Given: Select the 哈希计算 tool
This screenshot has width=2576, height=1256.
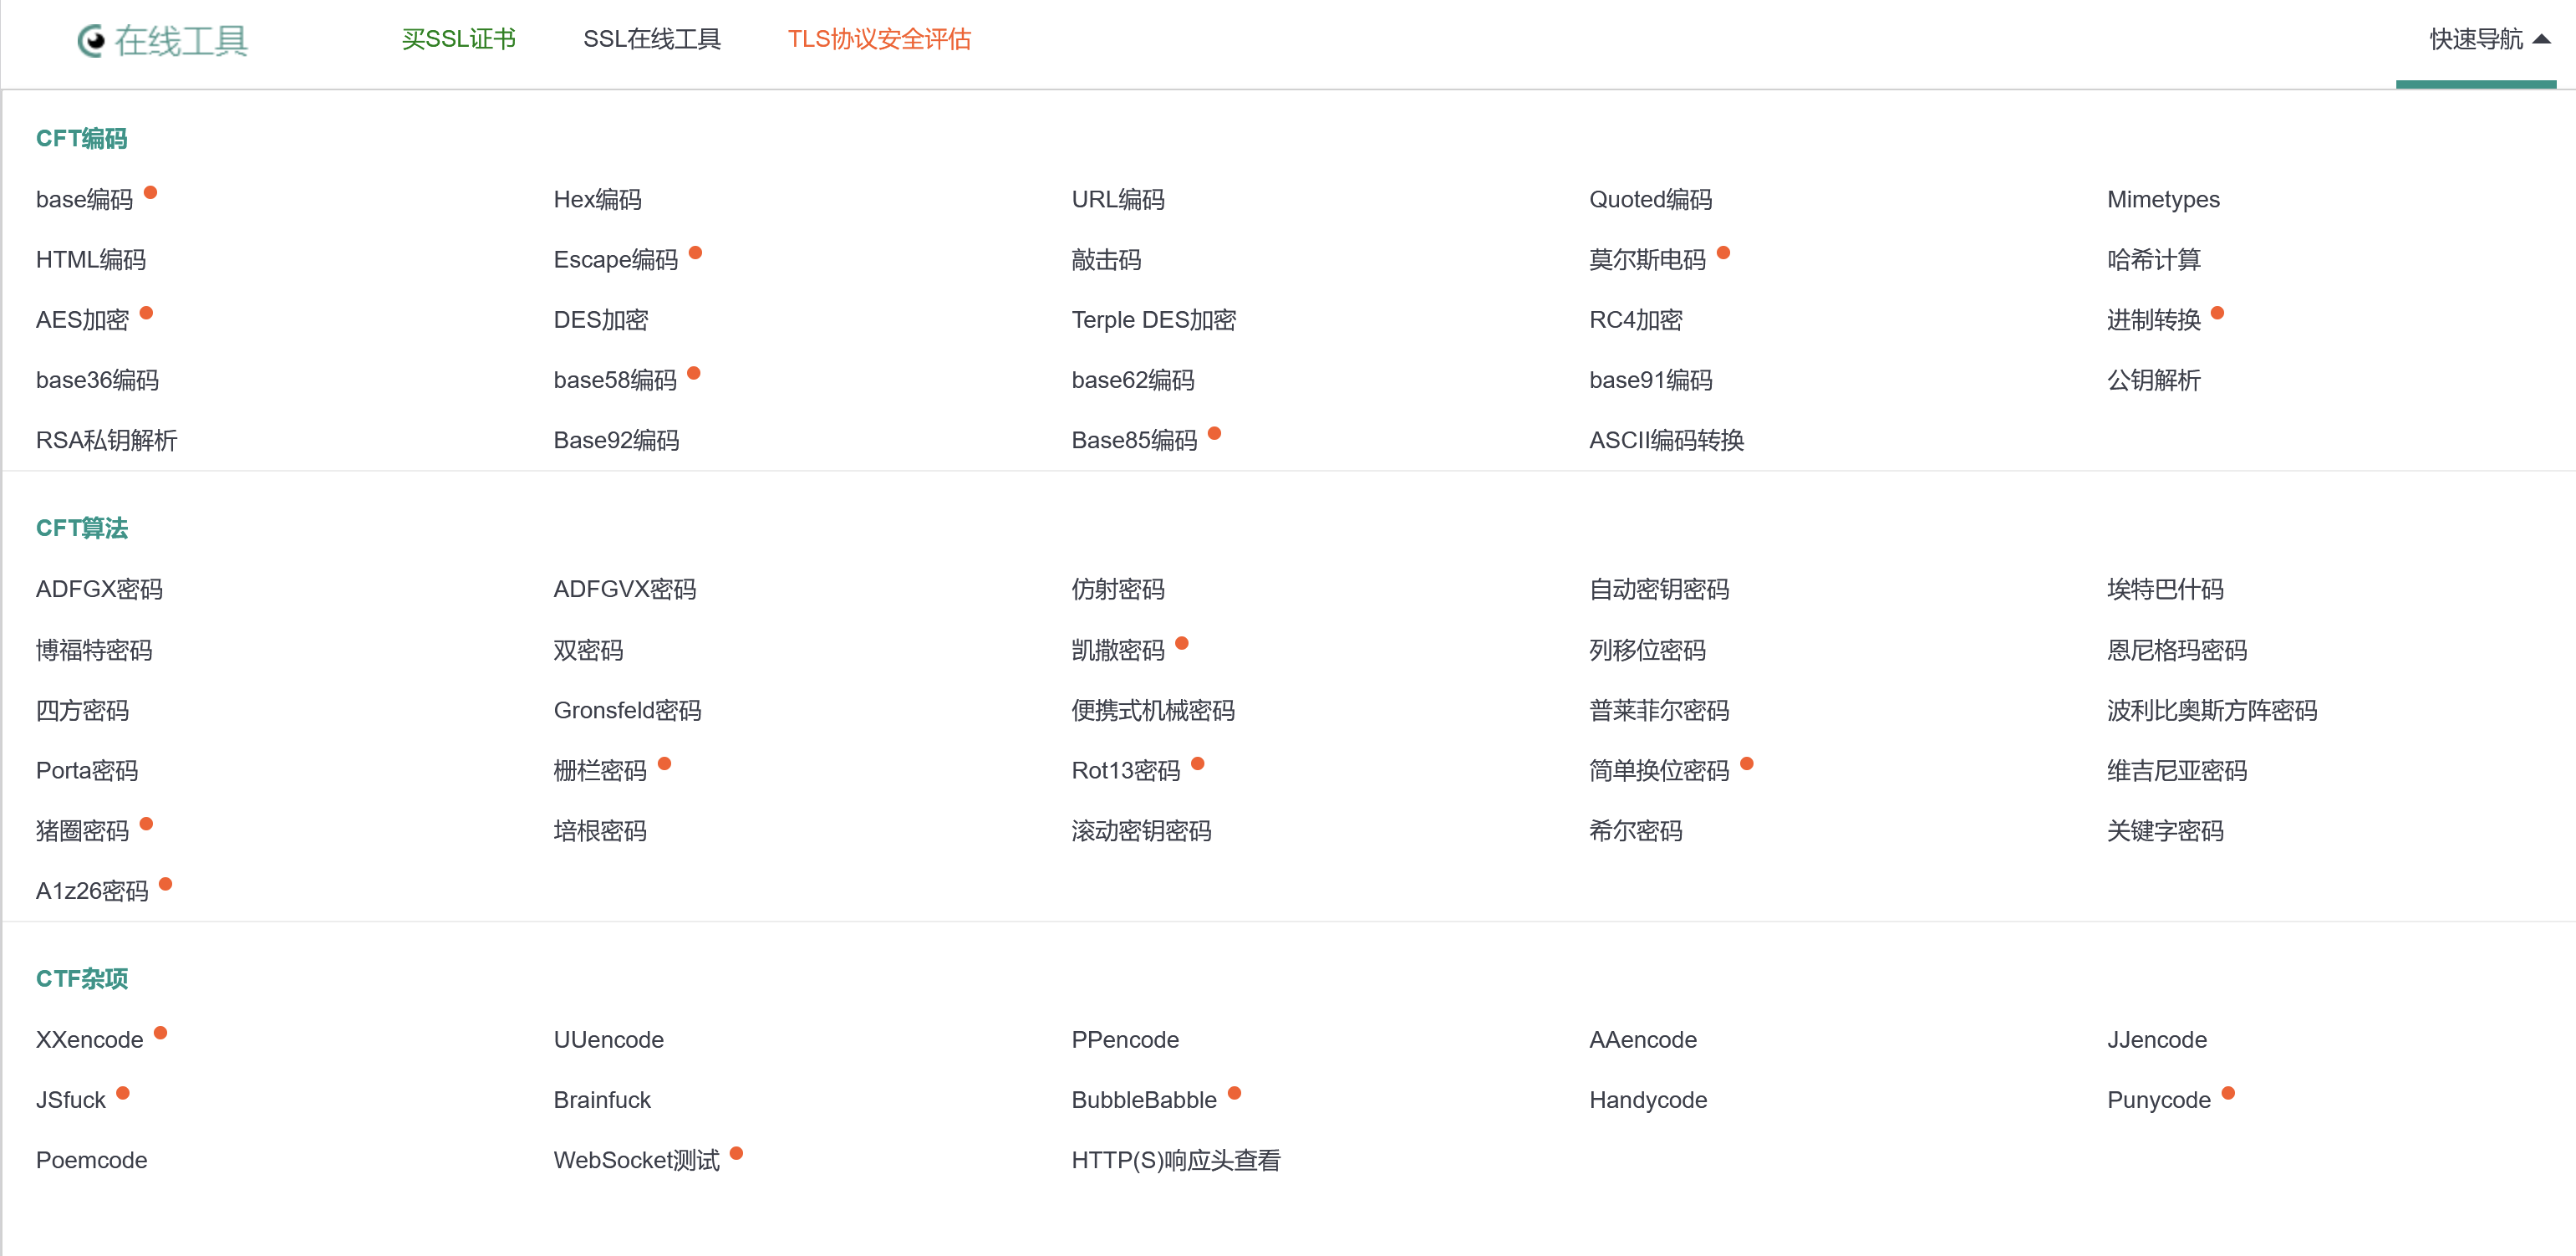Looking at the screenshot, I should point(2153,260).
